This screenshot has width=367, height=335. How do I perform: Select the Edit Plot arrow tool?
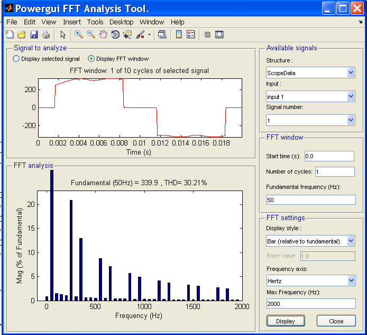pyautogui.click(x=63, y=35)
